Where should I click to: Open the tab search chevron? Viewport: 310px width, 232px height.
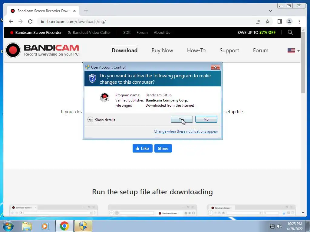(x=270, y=11)
